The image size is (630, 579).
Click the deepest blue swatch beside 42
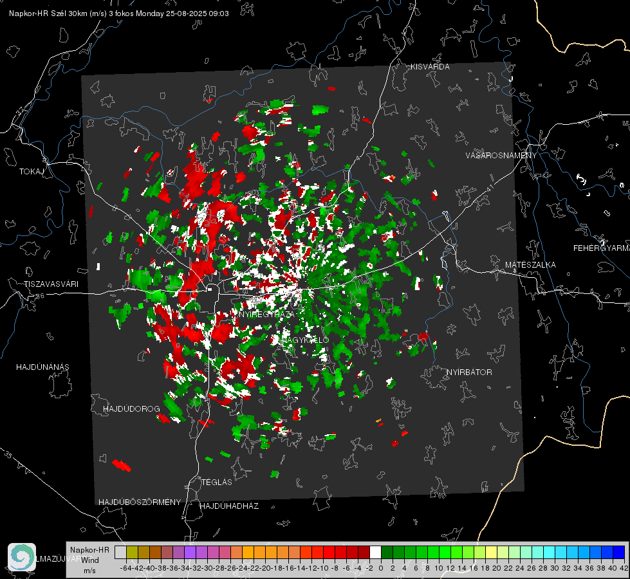(619, 552)
